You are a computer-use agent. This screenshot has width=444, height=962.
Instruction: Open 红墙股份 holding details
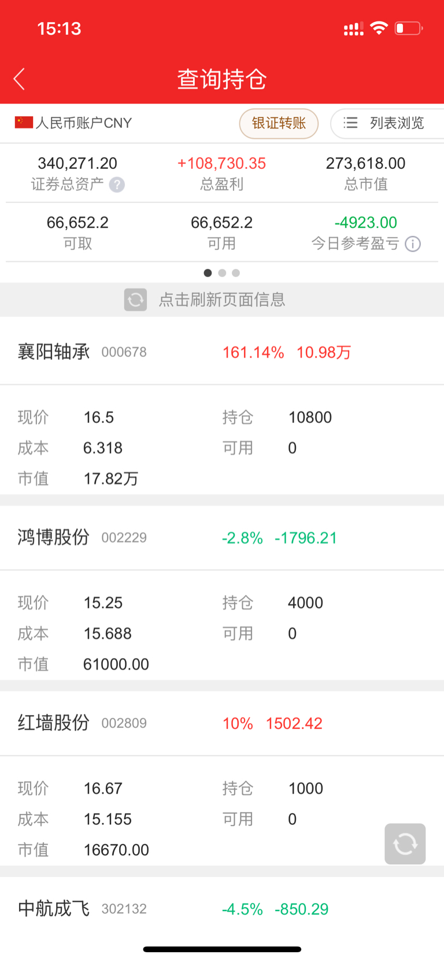pyautogui.click(x=54, y=723)
